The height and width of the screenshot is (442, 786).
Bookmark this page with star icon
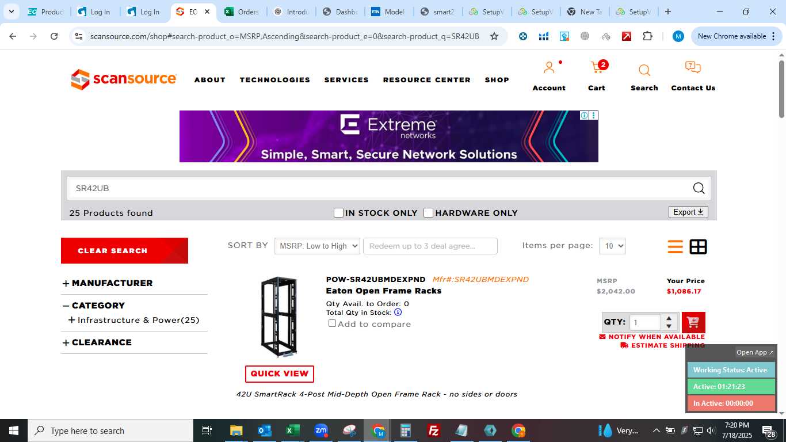click(494, 36)
